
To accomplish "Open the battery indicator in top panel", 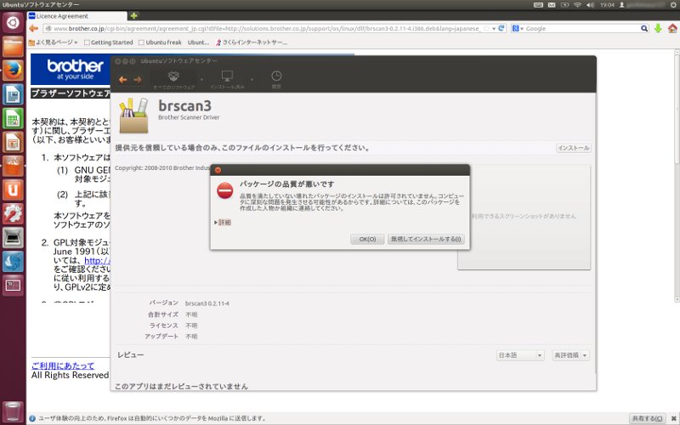I will coord(564,5).
